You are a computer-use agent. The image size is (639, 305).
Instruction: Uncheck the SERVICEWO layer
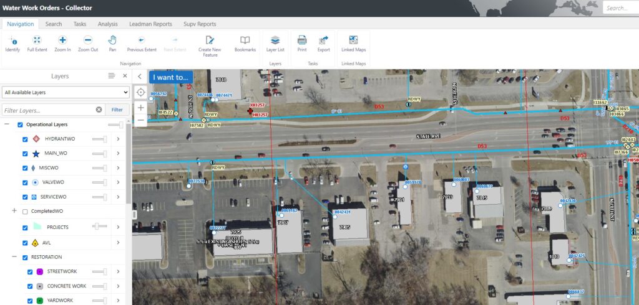pos(25,197)
